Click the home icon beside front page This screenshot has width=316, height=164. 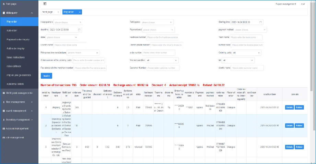click(3, 4)
